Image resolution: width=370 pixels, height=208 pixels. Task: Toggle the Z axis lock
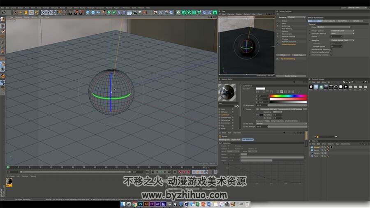point(54,12)
